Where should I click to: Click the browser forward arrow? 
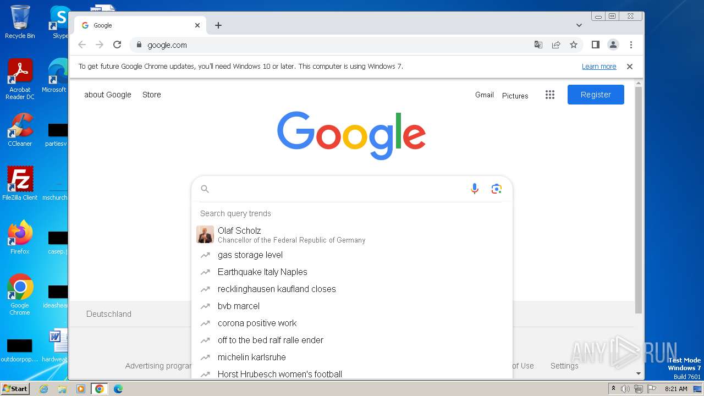100,45
